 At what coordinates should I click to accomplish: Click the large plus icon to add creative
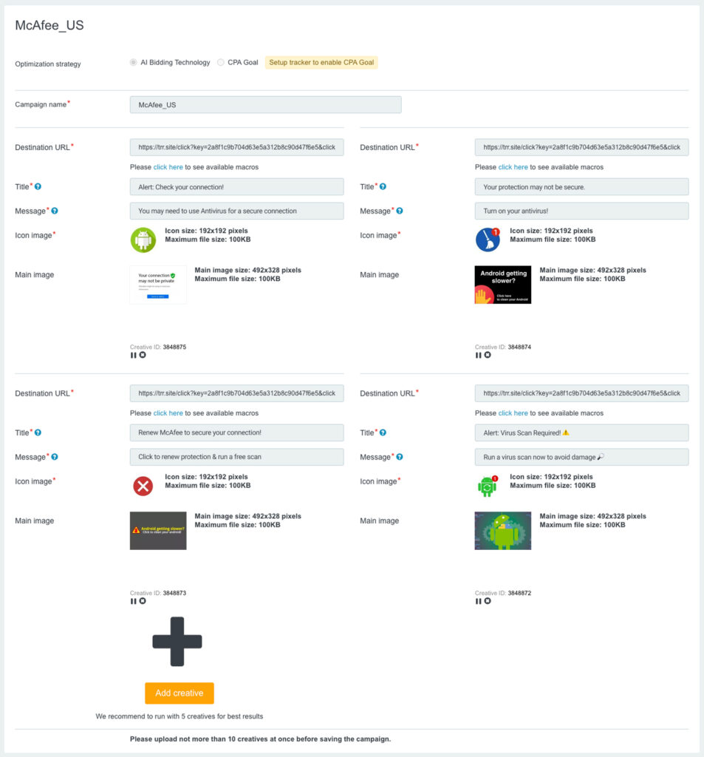click(177, 641)
